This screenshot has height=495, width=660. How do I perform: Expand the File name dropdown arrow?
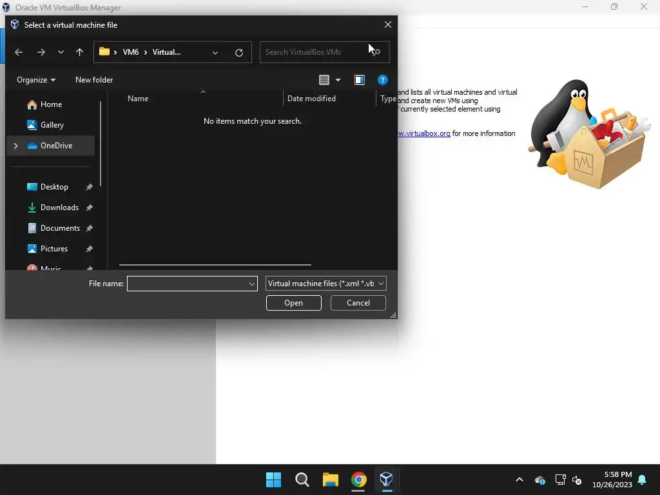[x=252, y=284]
